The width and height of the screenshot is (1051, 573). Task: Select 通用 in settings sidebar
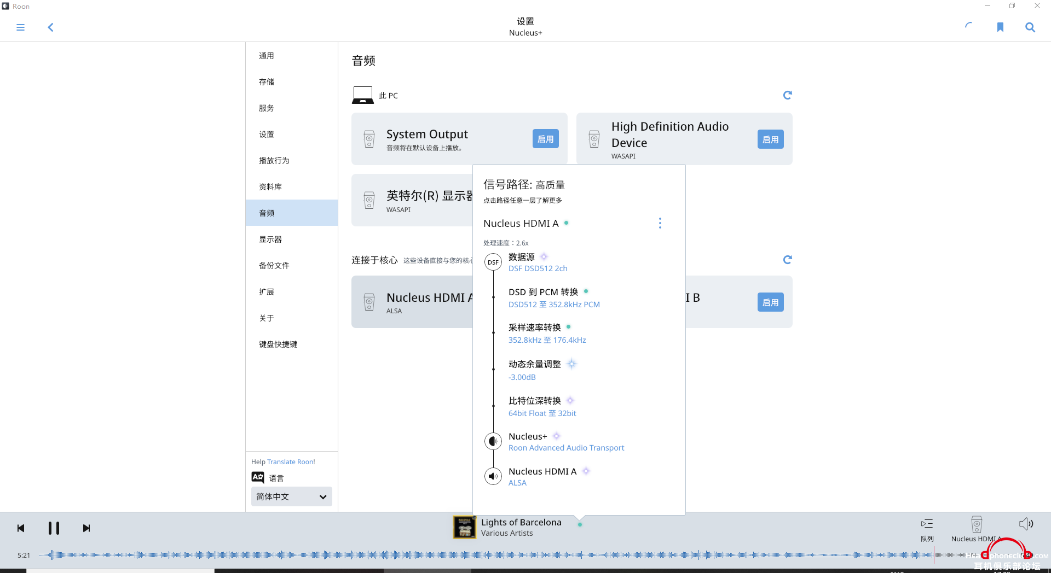pyautogui.click(x=292, y=56)
